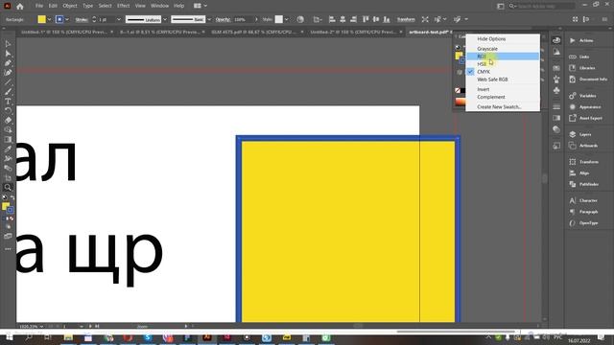Image resolution: width=614 pixels, height=345 pixels.
Task: Open Edit Toolbar three dots
Action: 8,249
